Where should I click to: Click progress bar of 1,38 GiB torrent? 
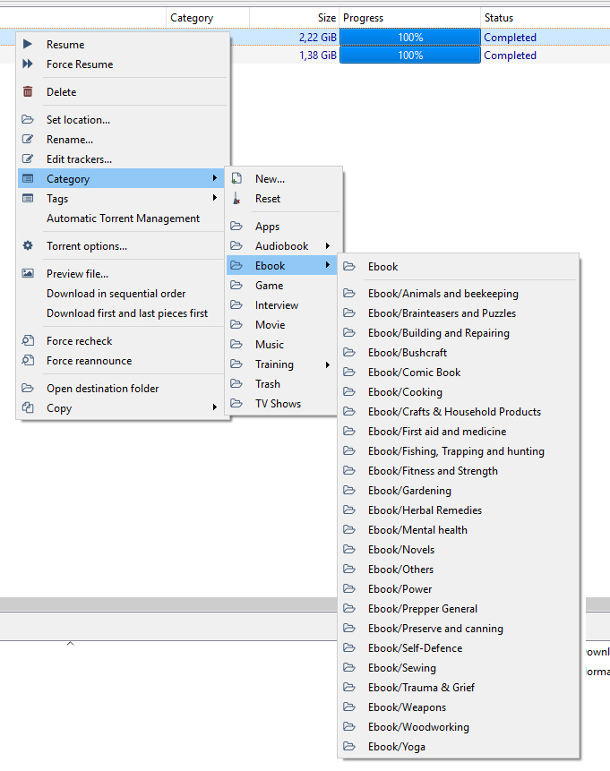pyautogui.click(x=409, y=56)
